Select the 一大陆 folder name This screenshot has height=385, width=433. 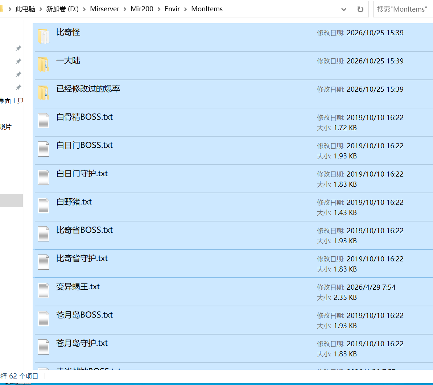(x=68, y=61)
